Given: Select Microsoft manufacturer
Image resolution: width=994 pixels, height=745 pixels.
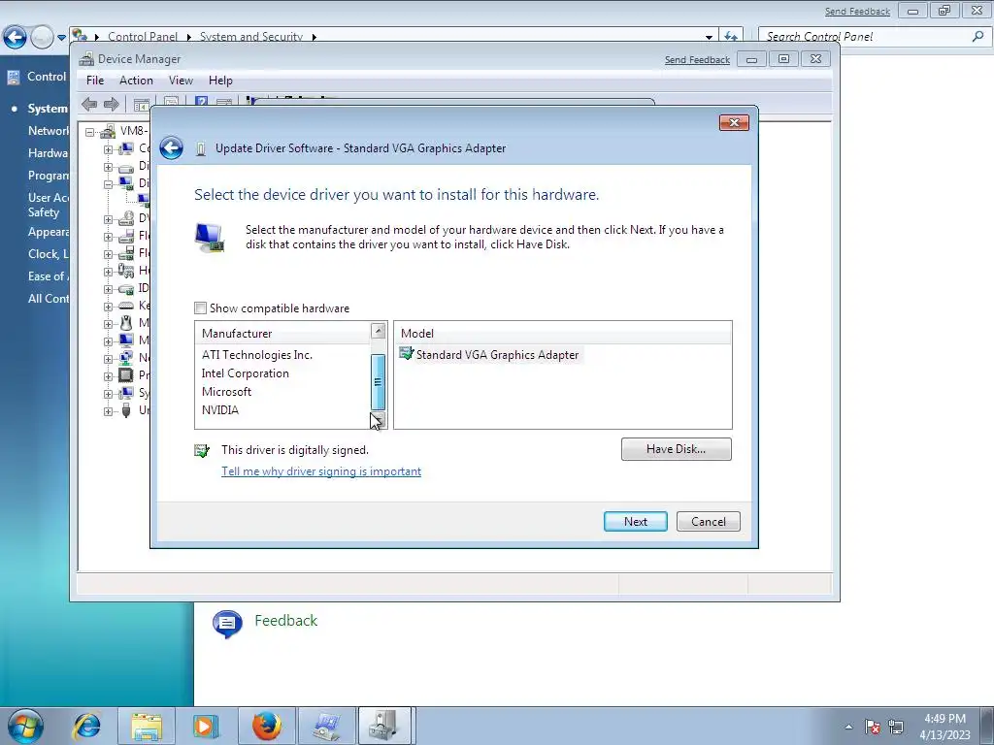Looking at the screenshot, I should pos(226,392).
